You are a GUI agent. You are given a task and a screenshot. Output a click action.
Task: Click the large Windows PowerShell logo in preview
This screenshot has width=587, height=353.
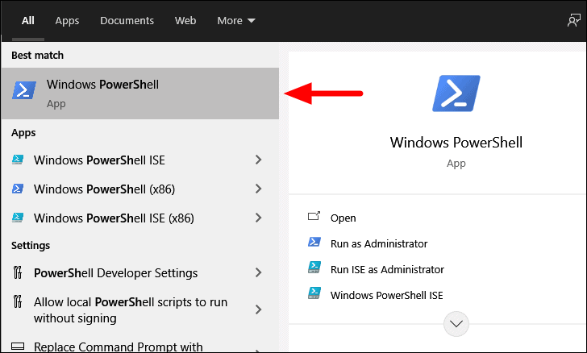point(456,93)
